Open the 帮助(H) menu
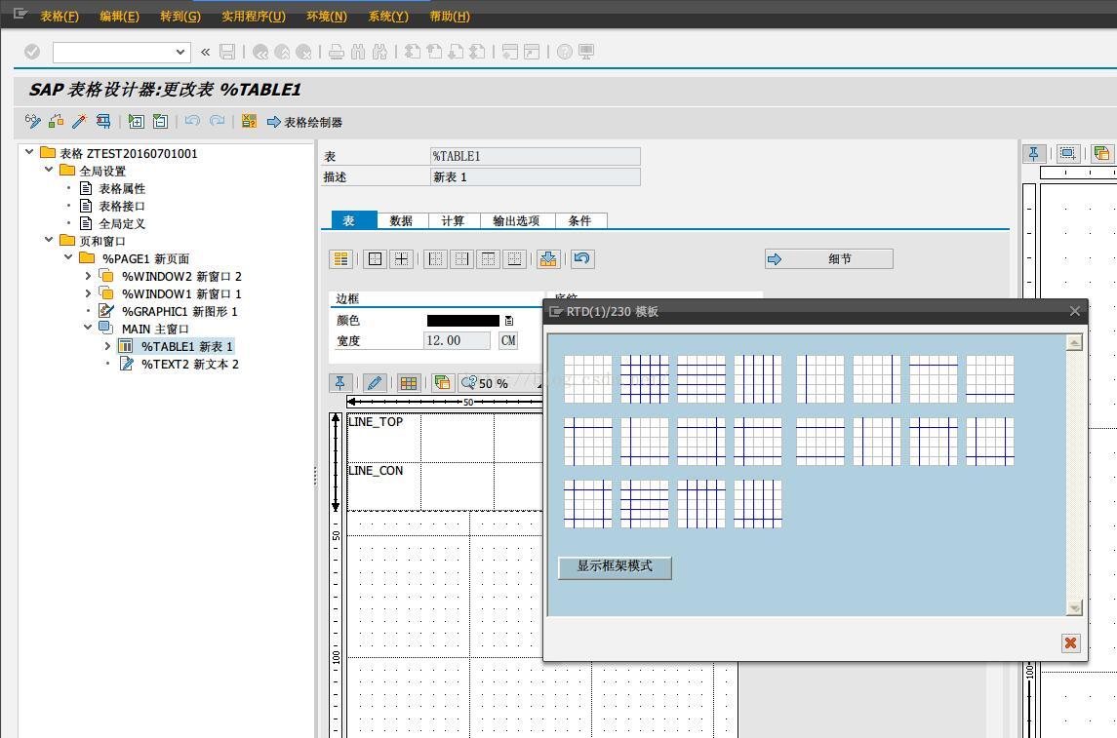 point(450,16)
